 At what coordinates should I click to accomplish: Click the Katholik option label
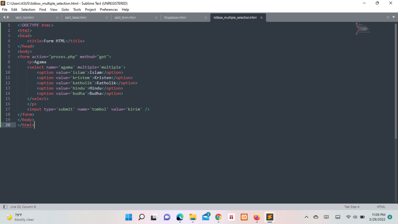106,83
